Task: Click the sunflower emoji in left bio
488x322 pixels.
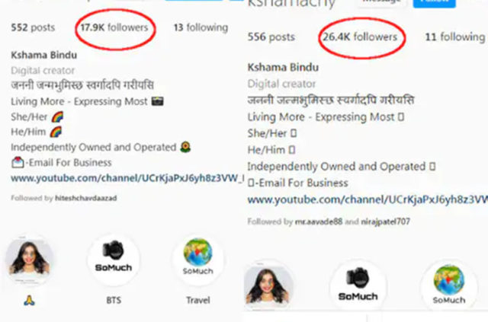Action: point(185,147)
